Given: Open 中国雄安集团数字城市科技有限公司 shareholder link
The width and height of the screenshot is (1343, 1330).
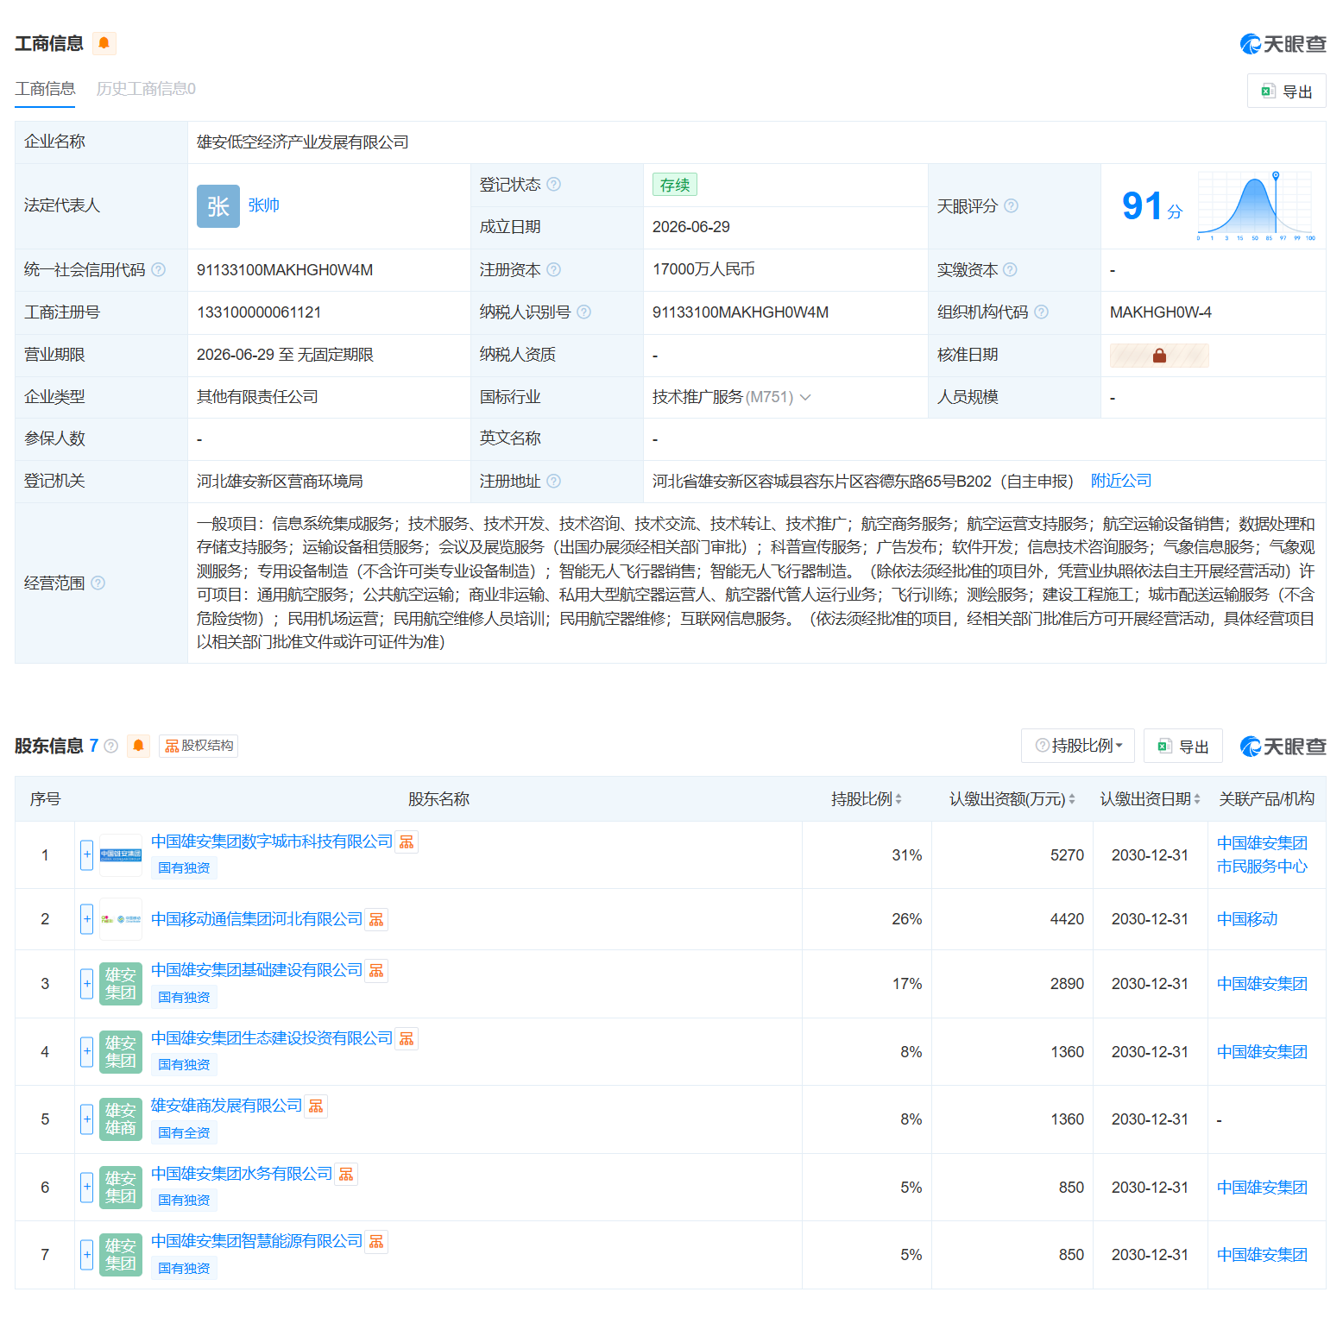Looking at the screenshot, I should pos(272,841).
